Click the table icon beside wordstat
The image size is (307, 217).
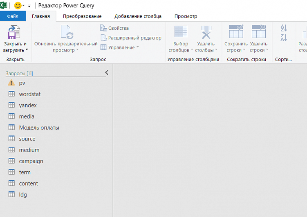[x=11, y=94]
